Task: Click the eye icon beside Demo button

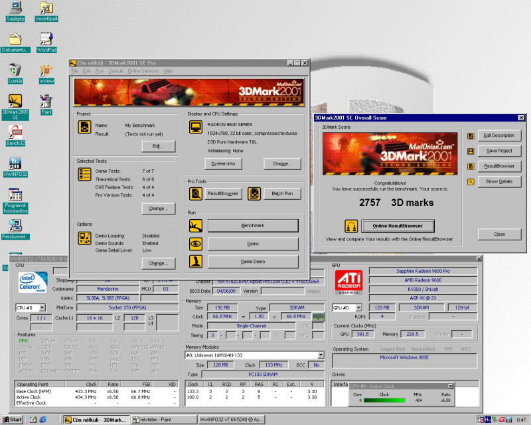Action: 196,244
